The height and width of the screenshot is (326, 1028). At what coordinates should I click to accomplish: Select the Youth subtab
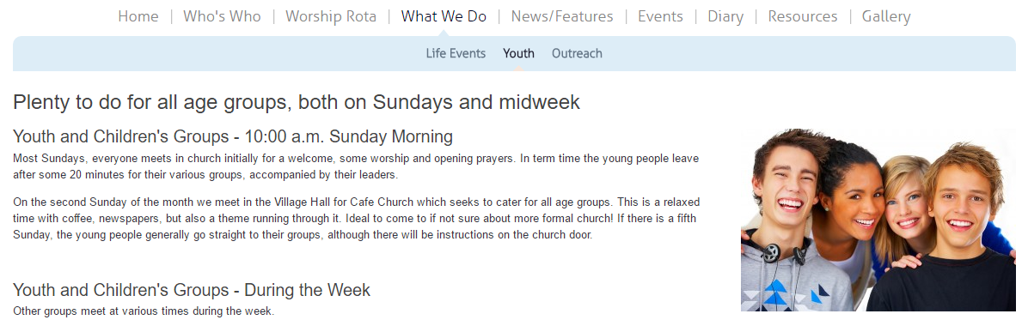[518, 54]
